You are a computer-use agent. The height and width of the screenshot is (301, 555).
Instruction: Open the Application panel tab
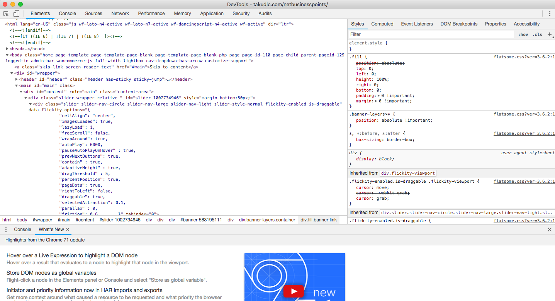tap(212, 14)
